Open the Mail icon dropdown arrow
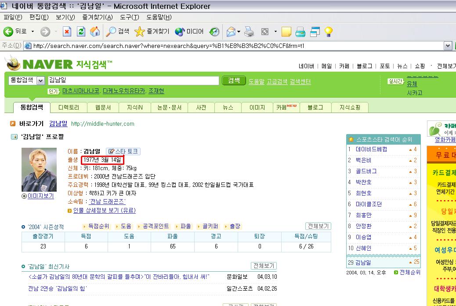Viewport: 456px width, 306px height. coord(239,32)
